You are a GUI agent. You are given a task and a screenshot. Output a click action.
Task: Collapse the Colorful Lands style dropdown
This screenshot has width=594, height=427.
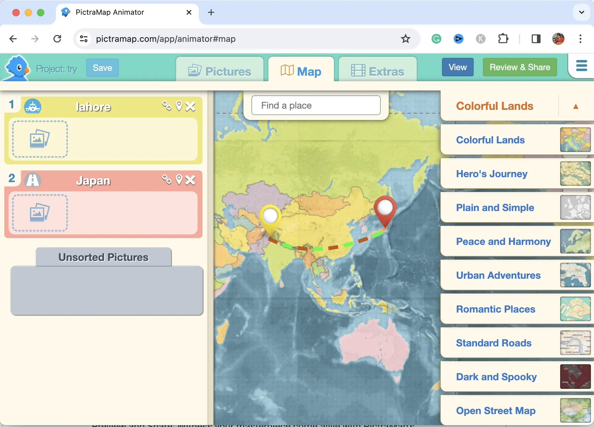(x=576, y=106)
